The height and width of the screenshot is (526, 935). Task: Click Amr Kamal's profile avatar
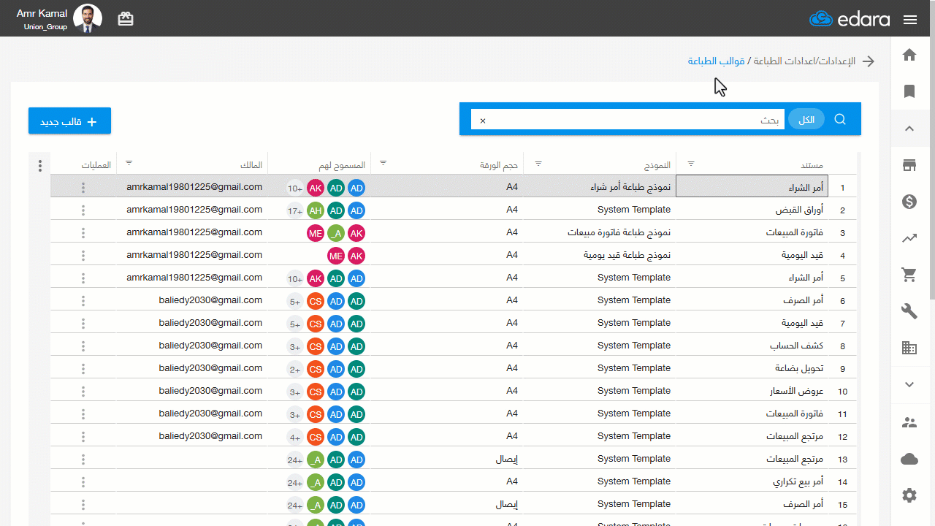coord(88,19)
